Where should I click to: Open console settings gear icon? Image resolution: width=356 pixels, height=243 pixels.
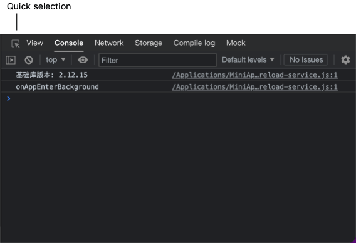click(x=345, y=60)
